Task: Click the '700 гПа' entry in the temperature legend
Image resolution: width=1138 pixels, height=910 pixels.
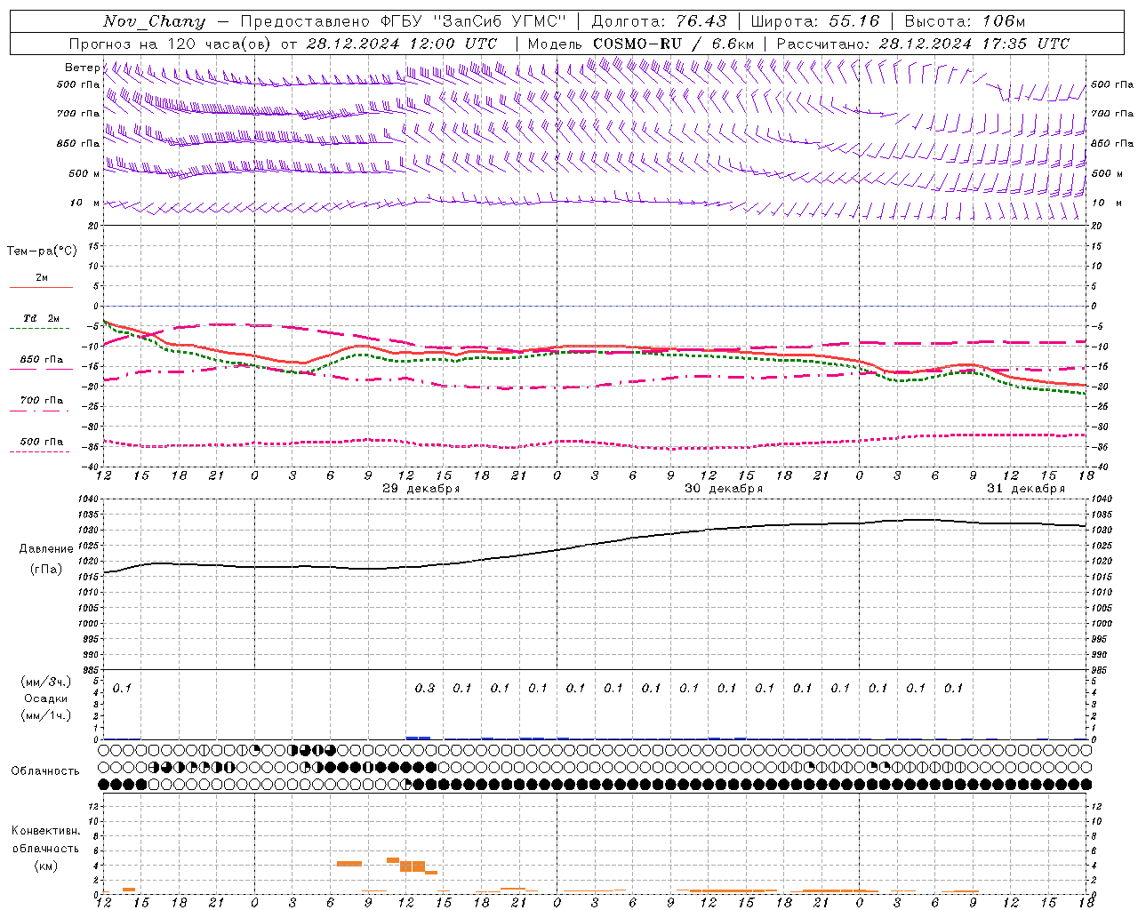Action: (42, 400)
